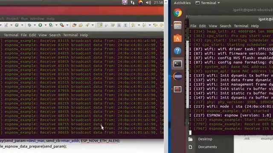Click the external tools run icon with red toolbox
The height and width of the screenshot is (153, 273).
pyautogui.click(x=62, y=25)
